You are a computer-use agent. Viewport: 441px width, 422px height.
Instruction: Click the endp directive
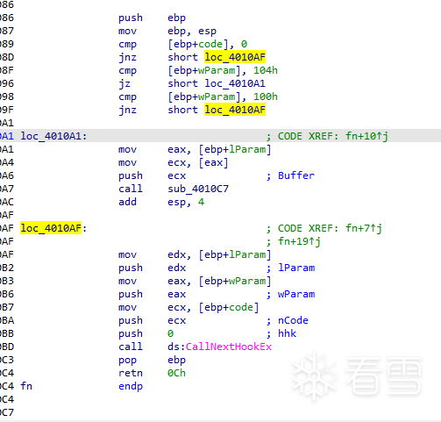pyautogui.click(x=131, y=386)
